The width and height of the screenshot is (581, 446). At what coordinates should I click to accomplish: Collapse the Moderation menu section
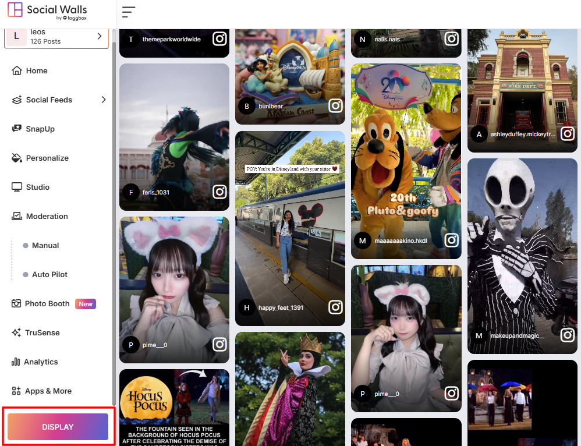pos(47,216)
